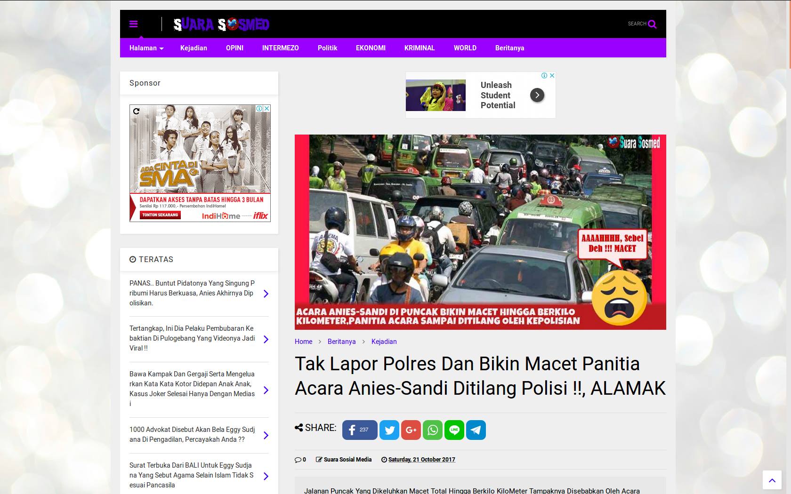Open the hamburger menu icon

pyautogui.click(x=134, y=24)
